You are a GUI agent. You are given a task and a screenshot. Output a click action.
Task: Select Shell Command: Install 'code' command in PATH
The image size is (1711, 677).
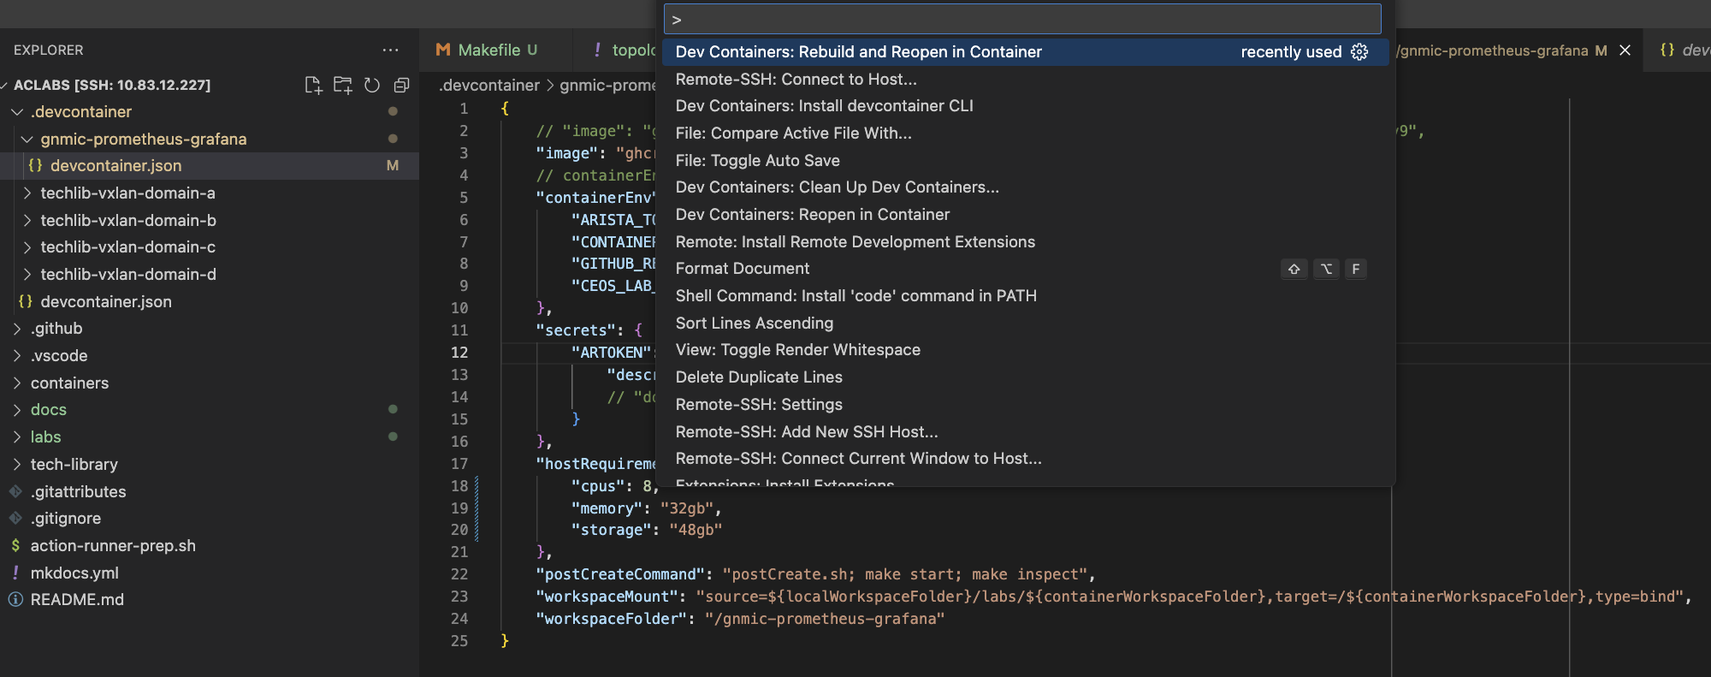pos(1025,296)
